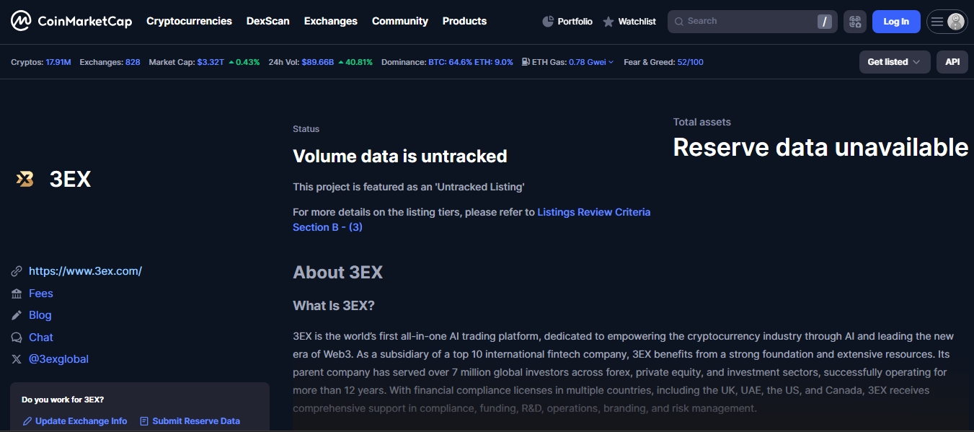This screenshot has height=432, width=974.
Task: Expand the Get listed dropdown
Action: pos(895,62)
